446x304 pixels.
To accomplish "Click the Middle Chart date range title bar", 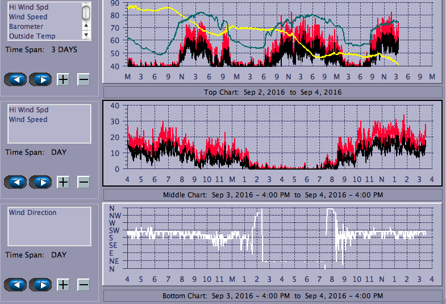I will click(x=273, y=195).
